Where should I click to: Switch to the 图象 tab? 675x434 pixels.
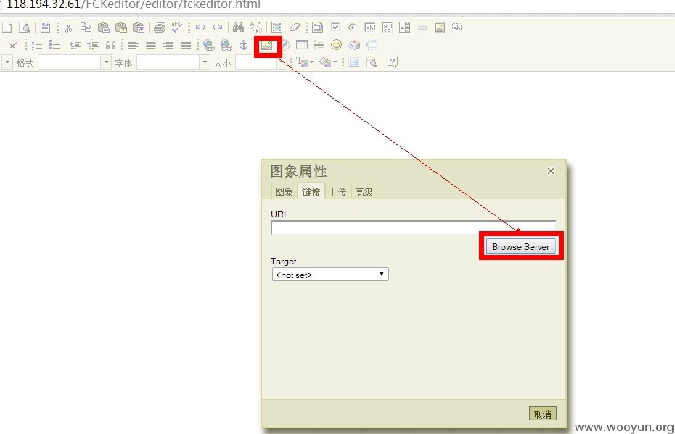pos(284,192)
